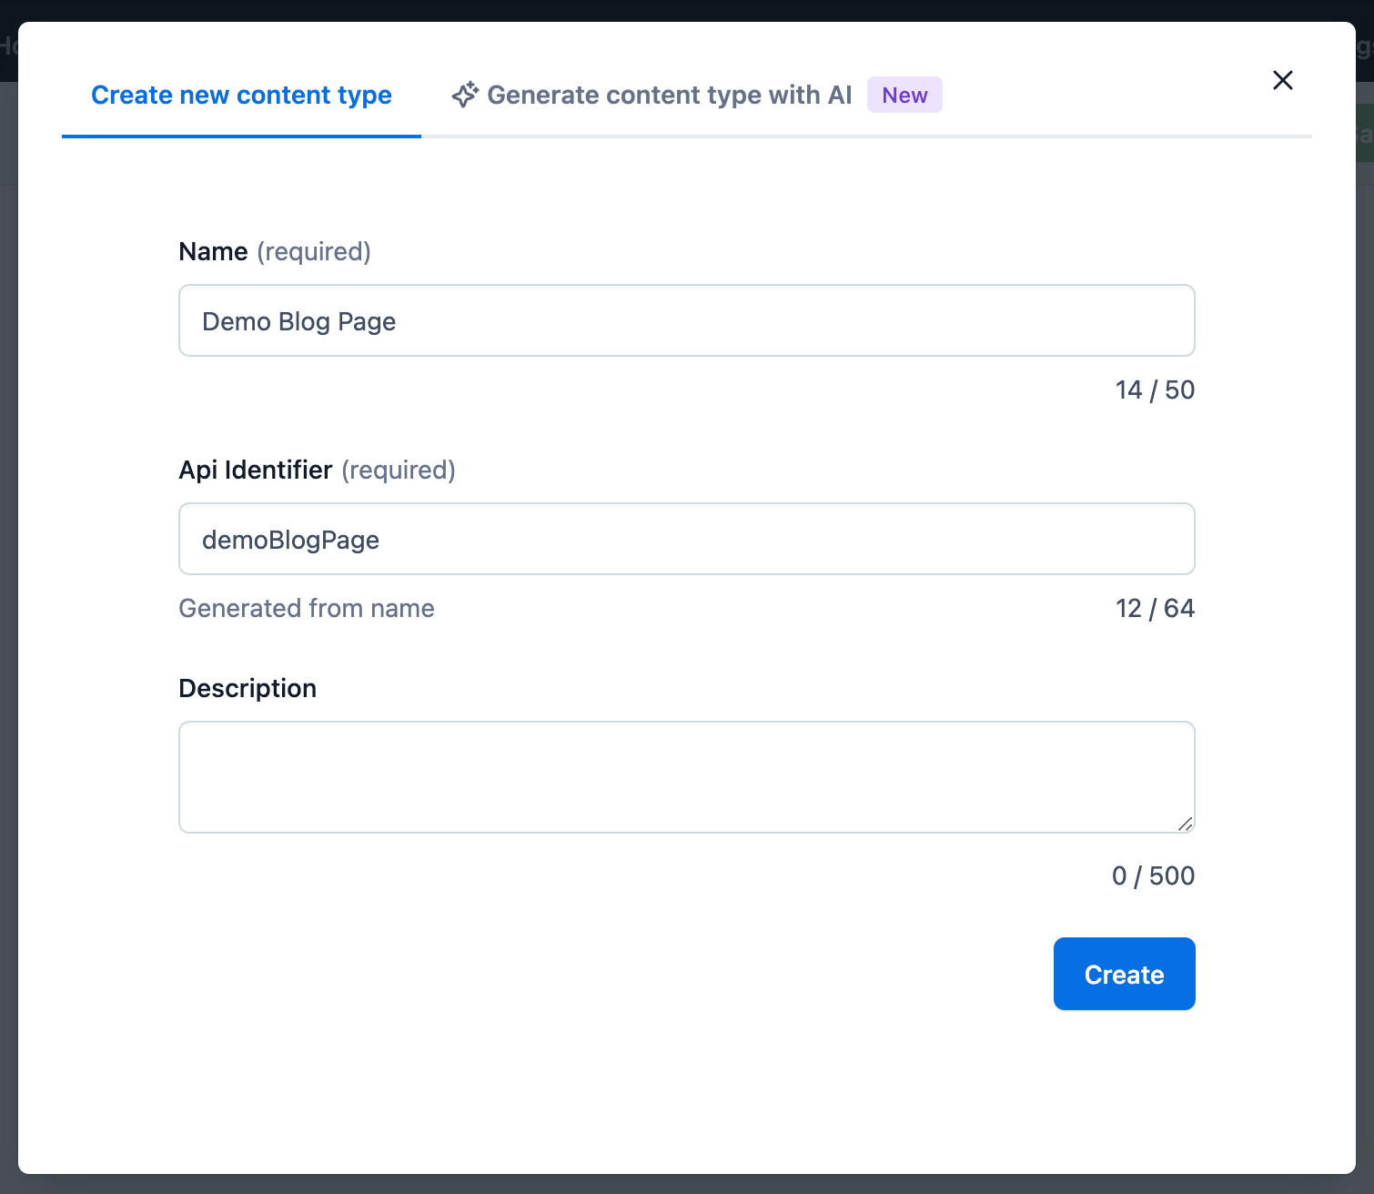This screenshot has height=1194, width=1374.
Task: Click the New label beside the AI tab
Action: click(x=904, y=94)
